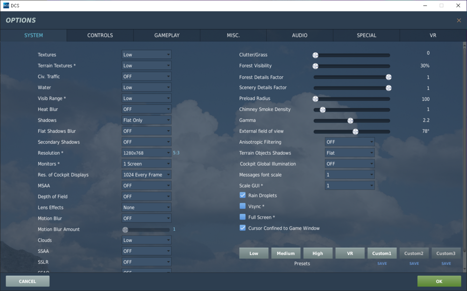Screen dimensions: 467x291
Task: Disable Rain Droplets
Action: (x=242, y=195)
